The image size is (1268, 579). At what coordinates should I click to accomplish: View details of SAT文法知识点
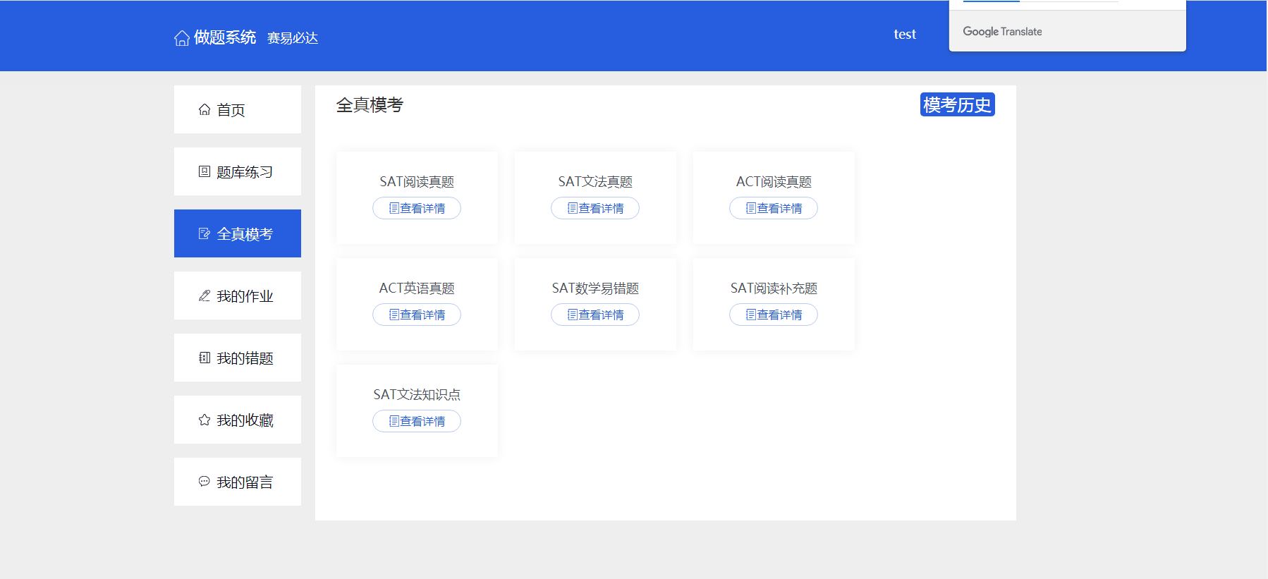pyautogui.click(x=417, y=422)
